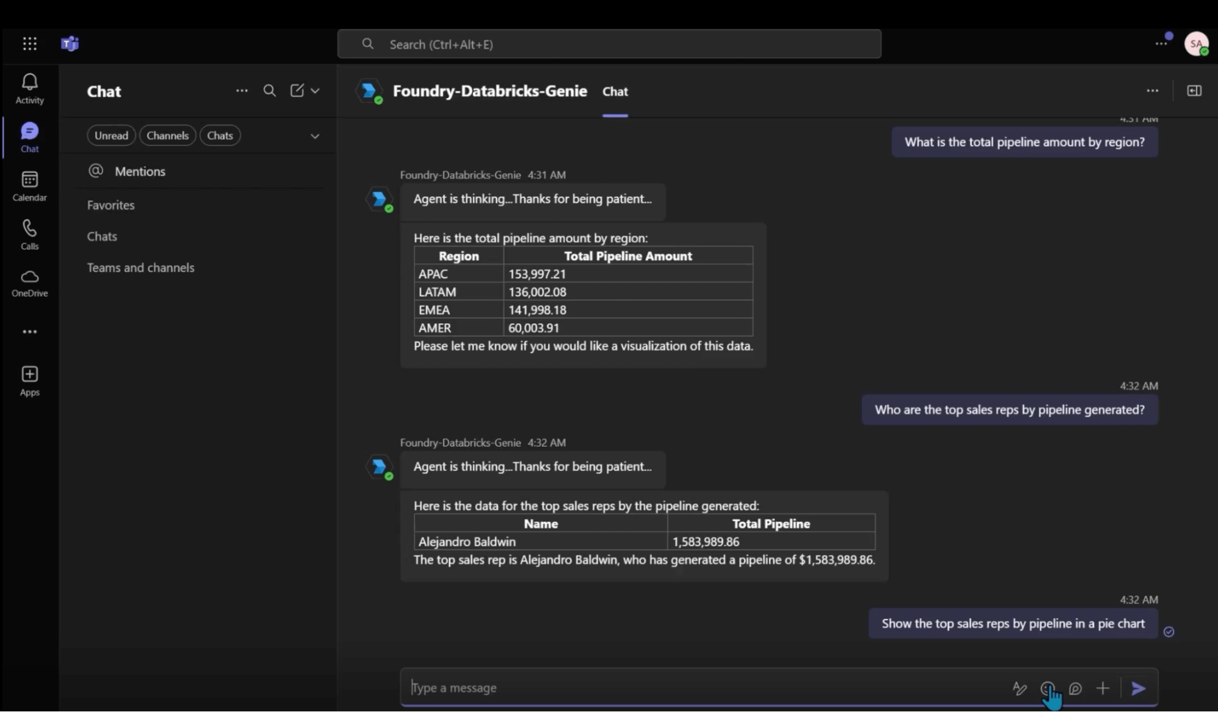Image resolution: width=1218 pixels, height=712 pixels.
Task: Open Mentions in the chat list
Action: (x=140, y=171)
